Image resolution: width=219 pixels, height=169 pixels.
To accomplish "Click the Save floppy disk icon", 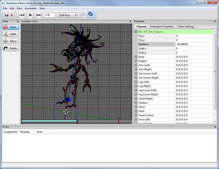I will tap(6, 15).
